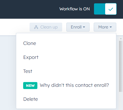Open the Enroll dropdown
The image size is (123, 110).
(x=78, y=27)
